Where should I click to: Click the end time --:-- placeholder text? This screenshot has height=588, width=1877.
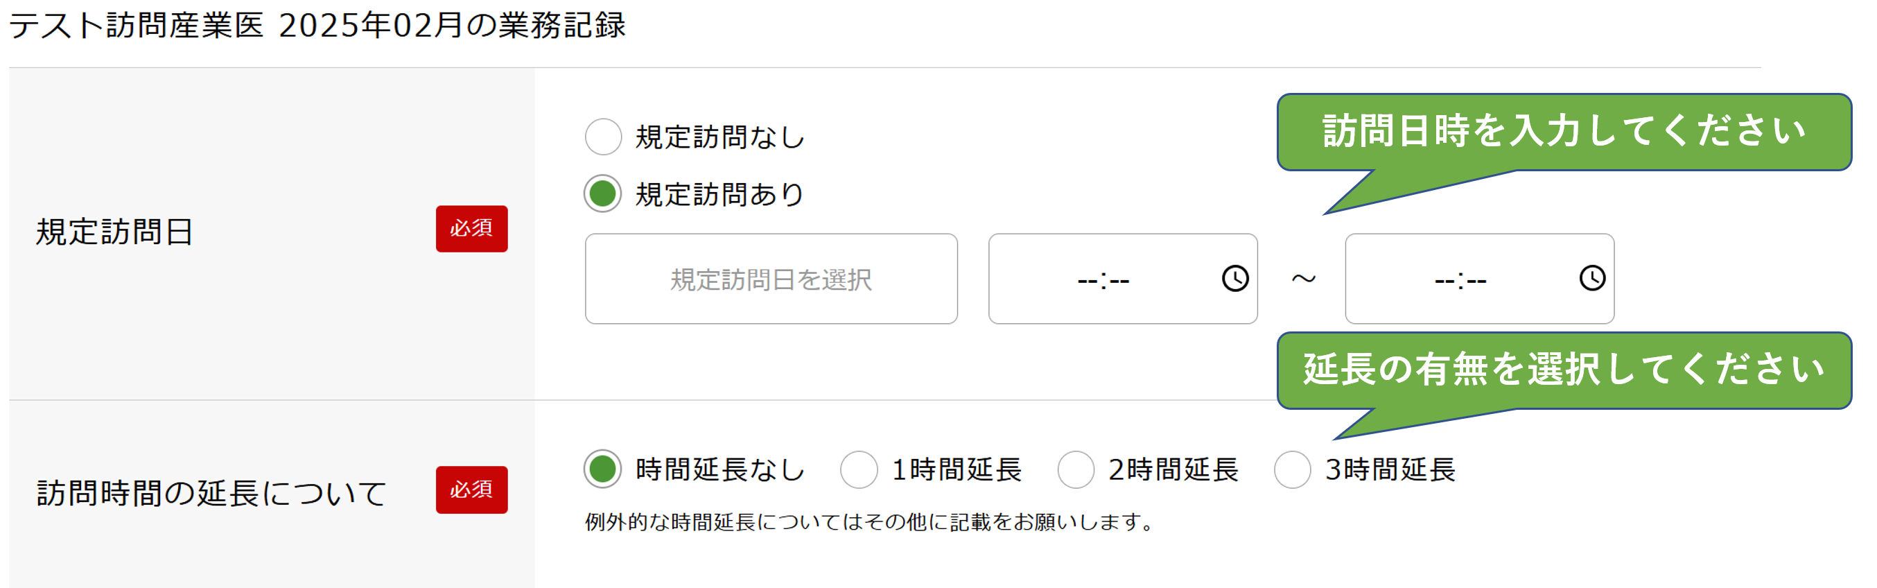(1460, 281)
